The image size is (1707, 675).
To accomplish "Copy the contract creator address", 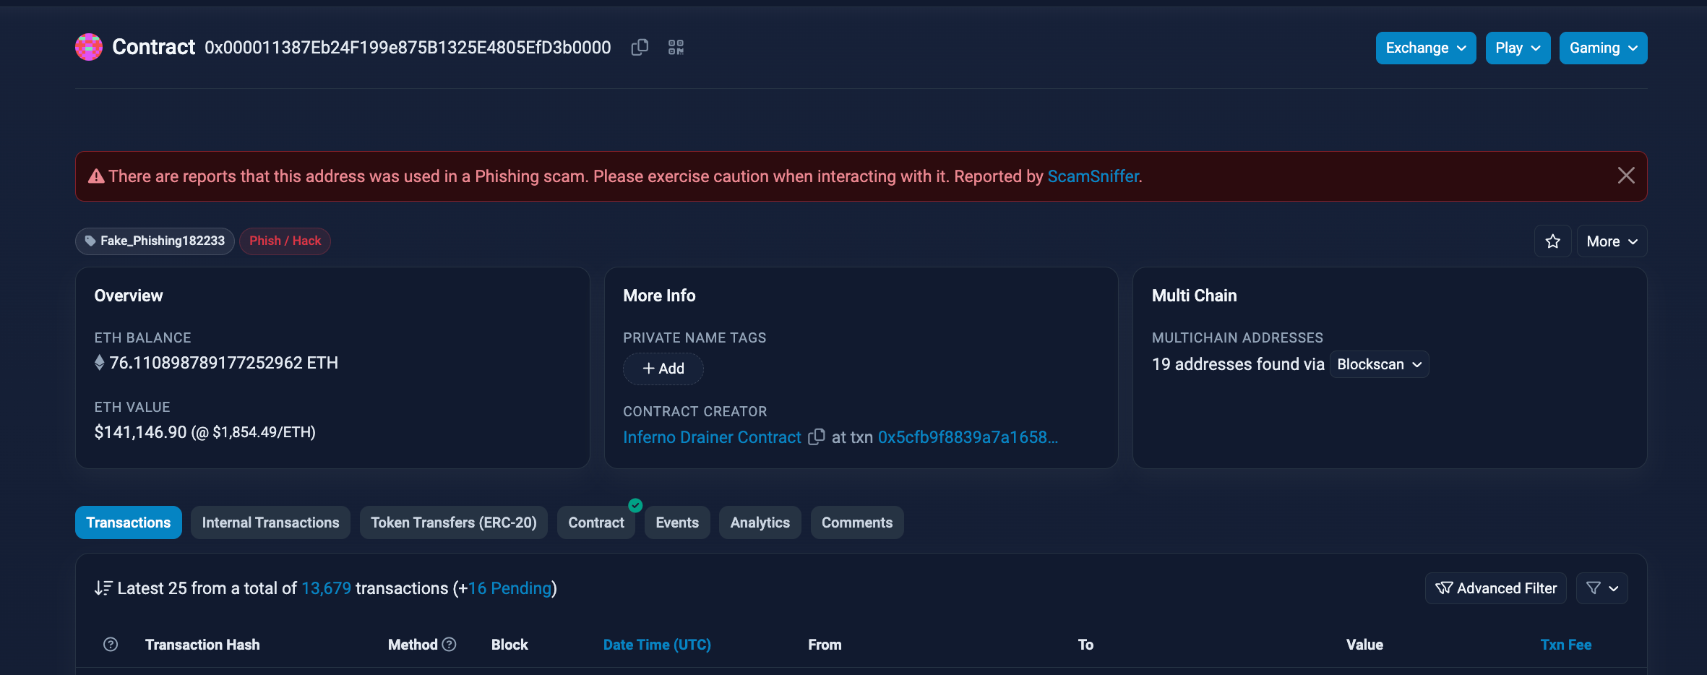I will (x=817, y=437).
